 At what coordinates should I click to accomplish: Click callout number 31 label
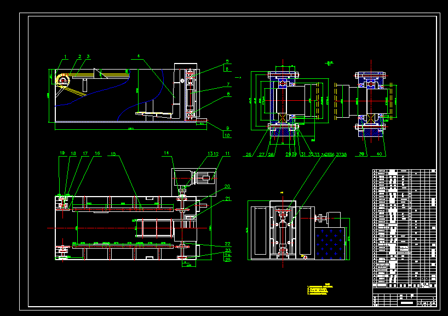click(x=303, y=154)
